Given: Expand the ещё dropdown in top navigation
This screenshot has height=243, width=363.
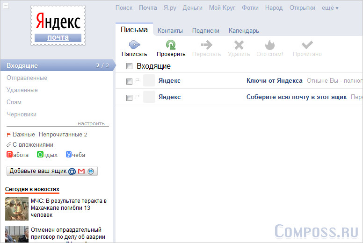Looking at the screenshot, I should [330, 8].
